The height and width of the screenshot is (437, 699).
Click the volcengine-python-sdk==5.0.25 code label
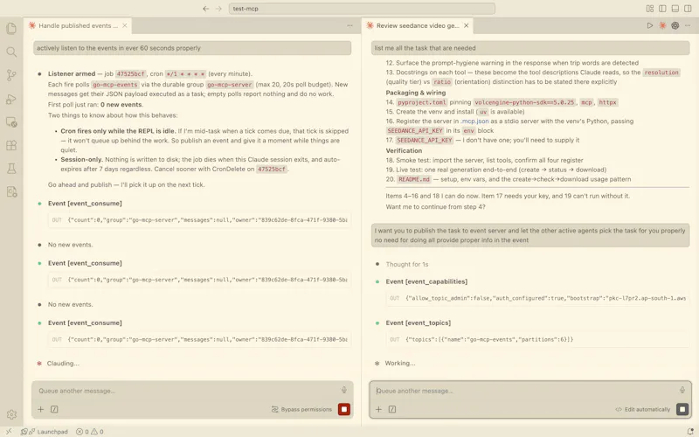[x=524, y=102]
